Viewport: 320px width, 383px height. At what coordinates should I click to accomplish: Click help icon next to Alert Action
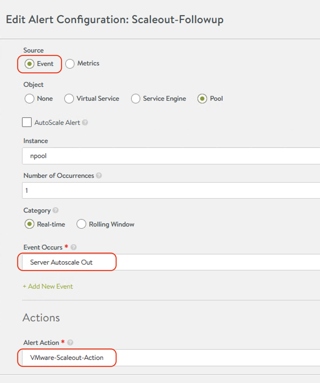[x=70, y=343]
